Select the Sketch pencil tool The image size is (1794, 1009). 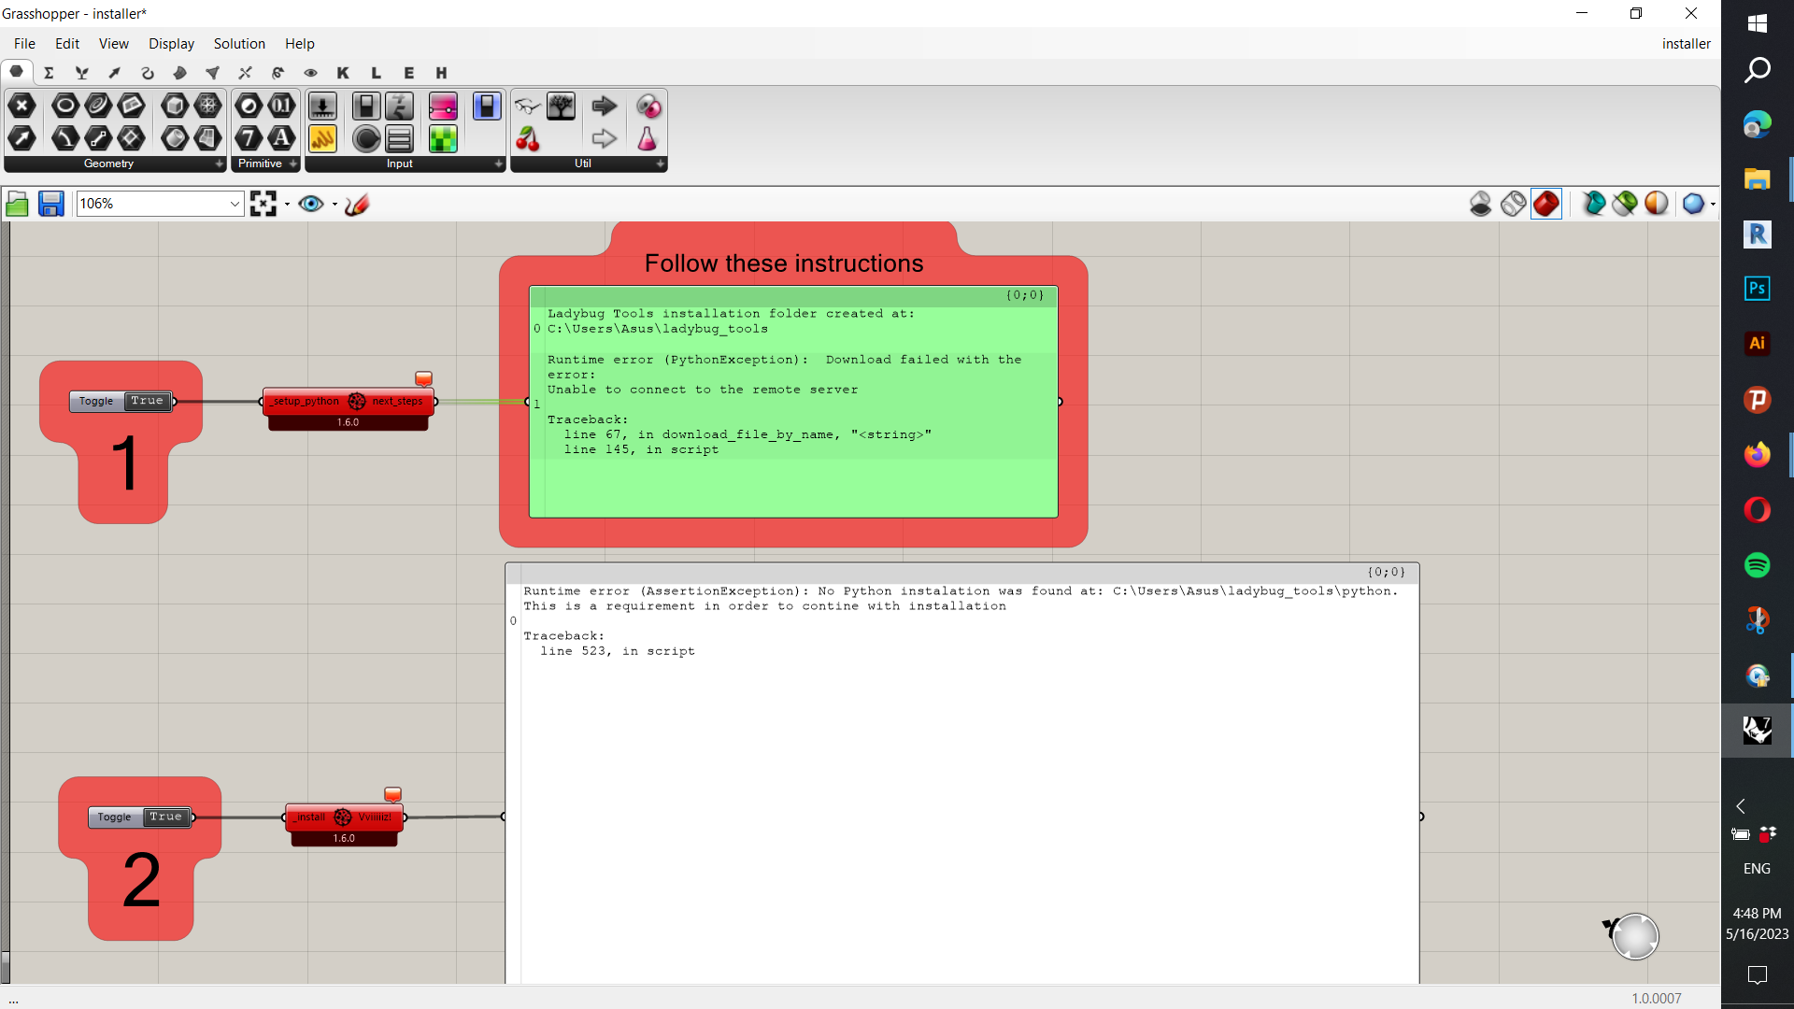click(x=357, y=204)
